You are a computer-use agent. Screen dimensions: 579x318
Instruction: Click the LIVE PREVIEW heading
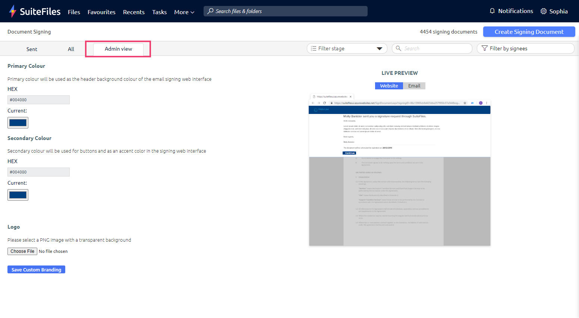(x=400, y=73)
